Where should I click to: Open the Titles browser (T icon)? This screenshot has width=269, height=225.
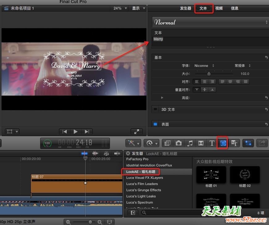click(x=212, y=143)
